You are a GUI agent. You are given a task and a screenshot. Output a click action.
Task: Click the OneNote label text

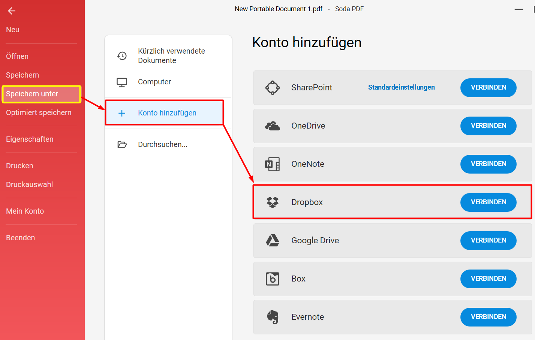pyautogui.click(x=308, y=164)
